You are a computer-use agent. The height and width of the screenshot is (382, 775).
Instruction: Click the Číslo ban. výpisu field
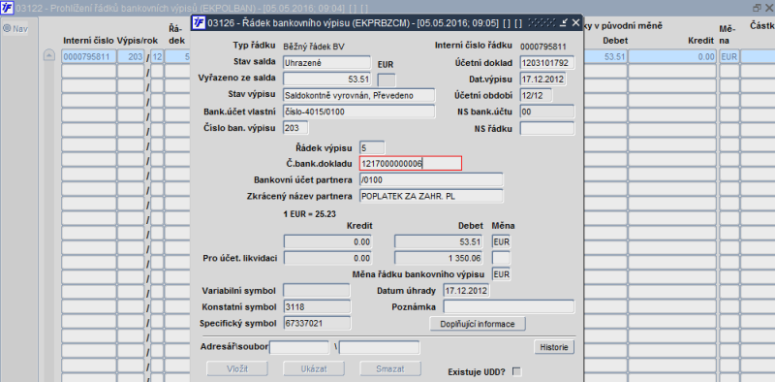pos(295,128)
